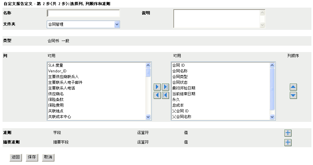The image size is (313, 165).
Task: Select '主要供应商联系人' in left list
Action: pos(97,76)
